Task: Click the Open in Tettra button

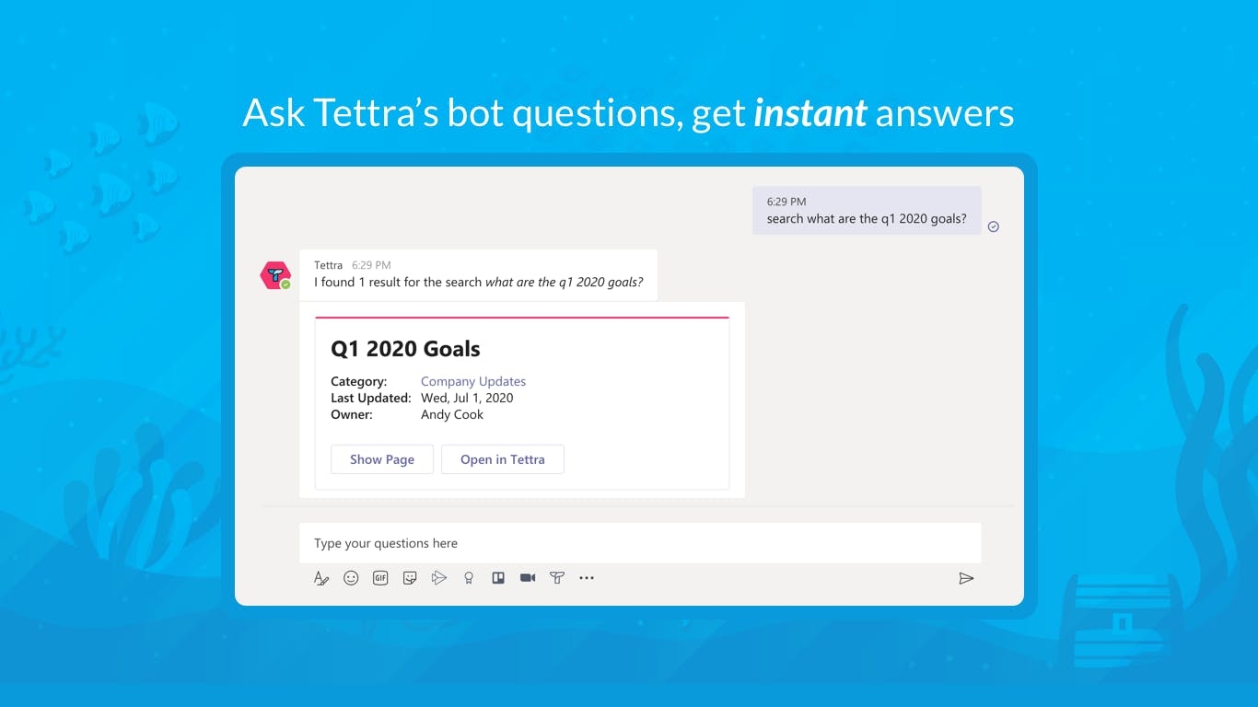Action: (x=503, y=459)
